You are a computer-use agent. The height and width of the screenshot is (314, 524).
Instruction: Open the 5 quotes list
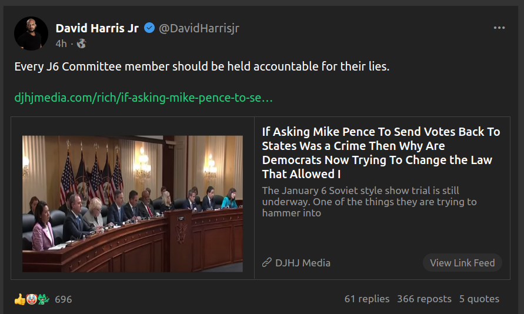[479, 299]
